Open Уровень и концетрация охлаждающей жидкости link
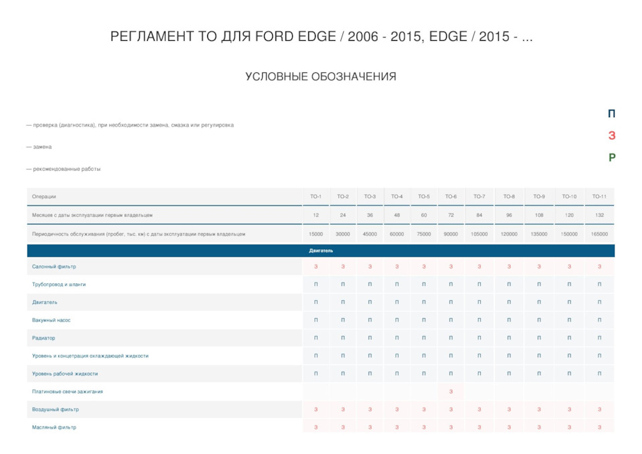642x454 pixels. [x=90, y=356]
